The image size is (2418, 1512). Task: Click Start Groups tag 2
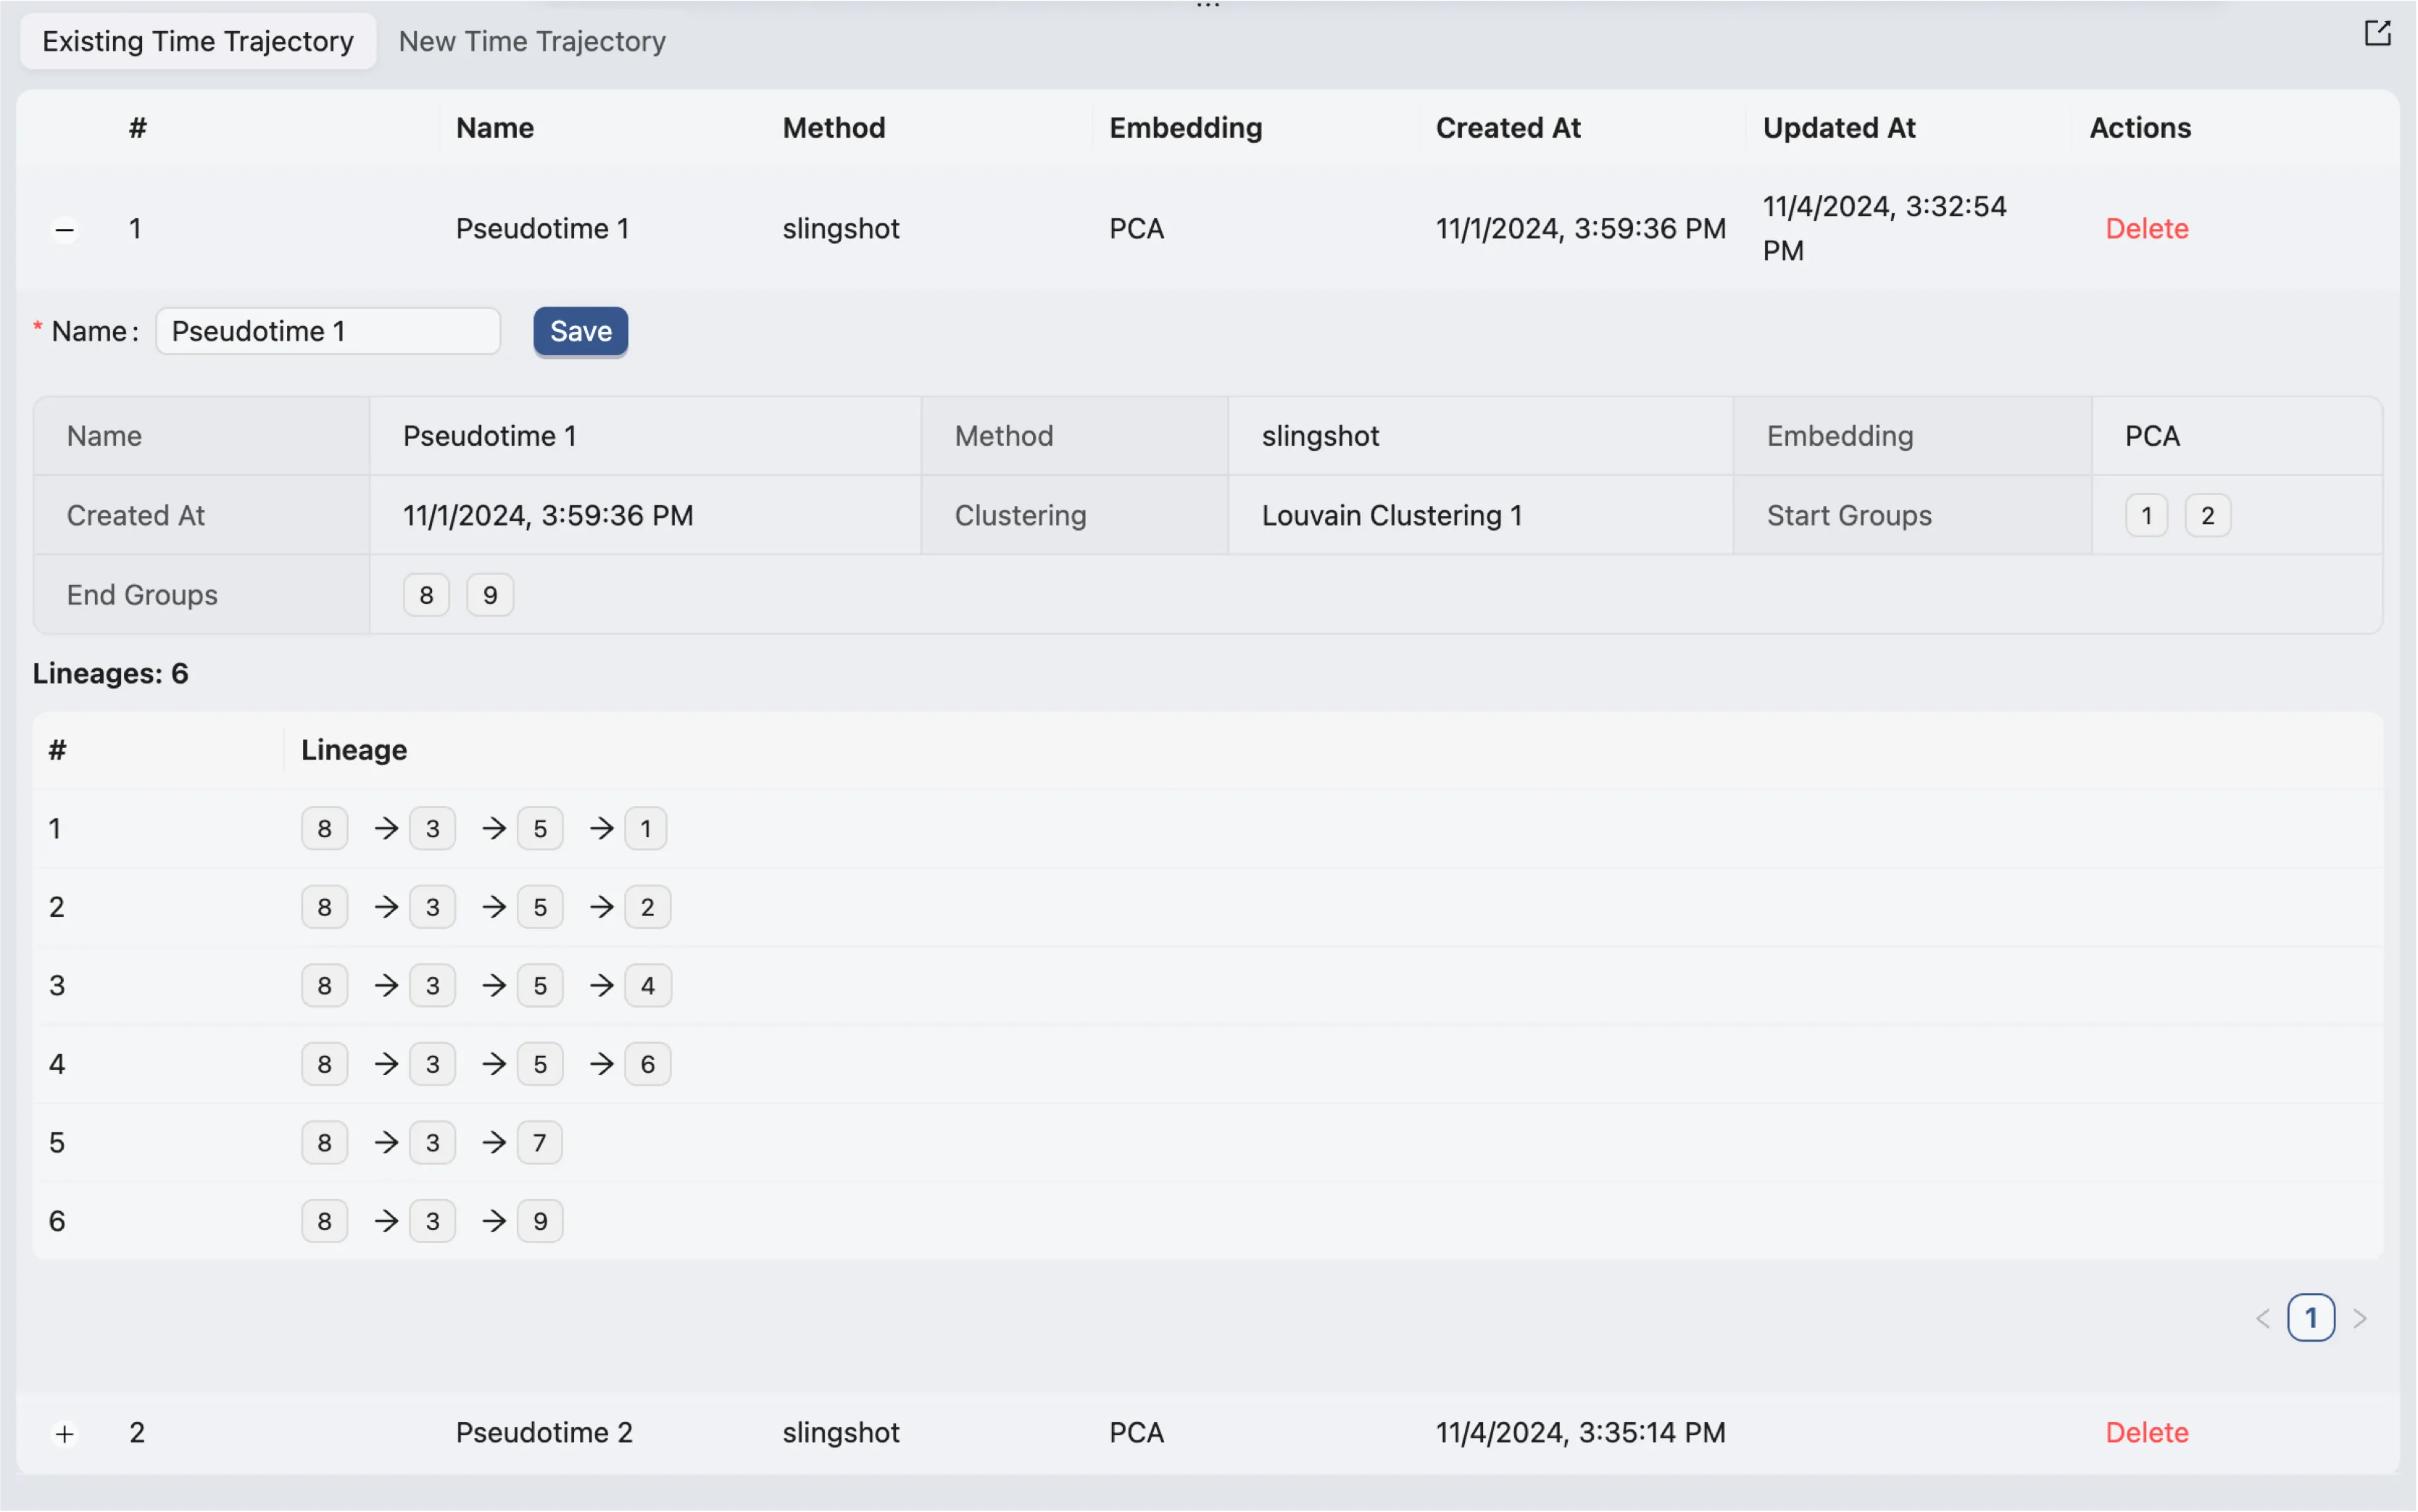[x=2207, y=515]
